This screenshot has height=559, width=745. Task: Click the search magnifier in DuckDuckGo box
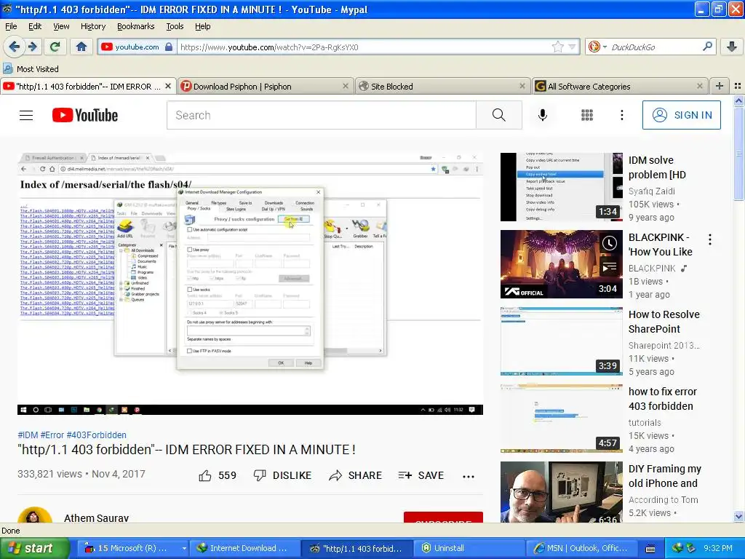[x=707, y=47]
